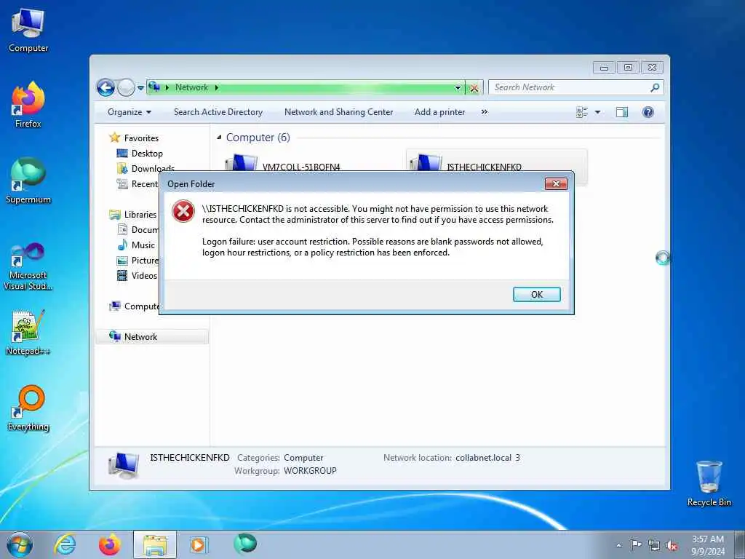The image size is (745, 559).
Task: Open the view options dropdown arrow
Action: (598, 112)
